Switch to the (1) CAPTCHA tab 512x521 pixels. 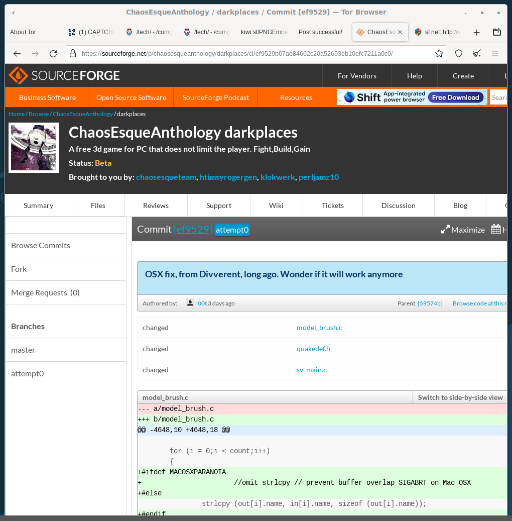pos(92,32)
